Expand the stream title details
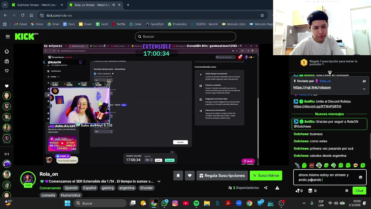Screen dimensions: 371x209 click(x=159, y=181)
